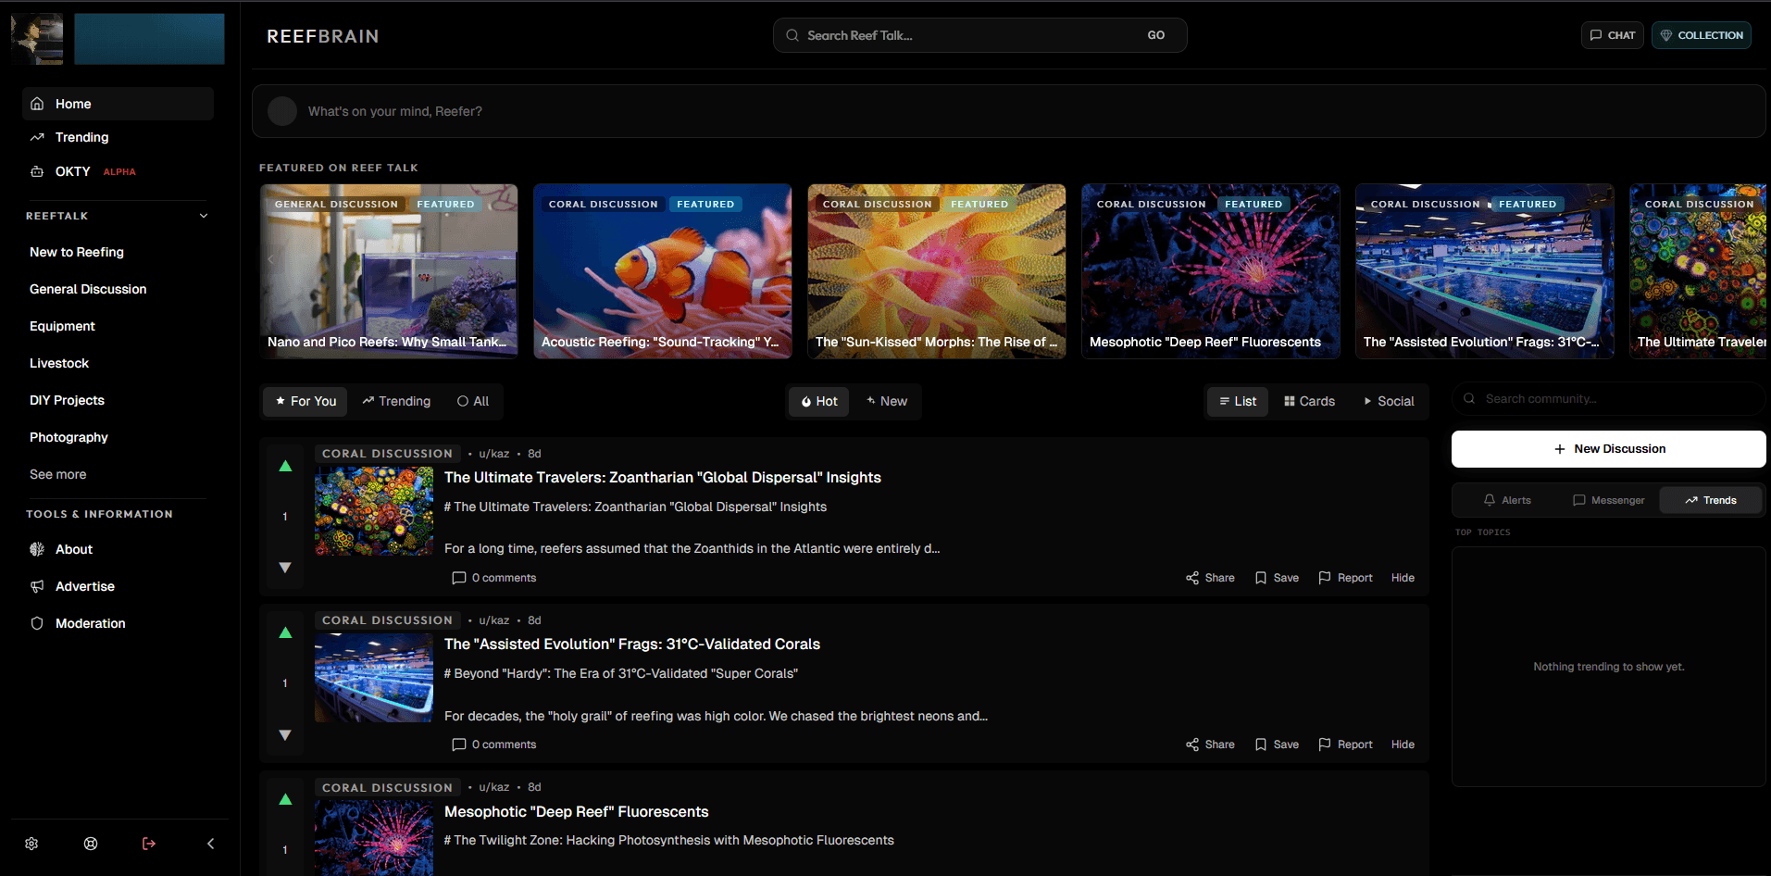Switch to the Alerts tab
The image size is (1771, 876).
(1507, 500)
